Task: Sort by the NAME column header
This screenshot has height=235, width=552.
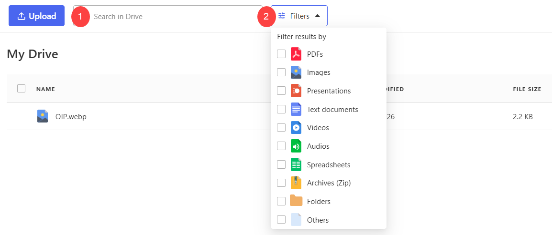Action: coord(46,89)
